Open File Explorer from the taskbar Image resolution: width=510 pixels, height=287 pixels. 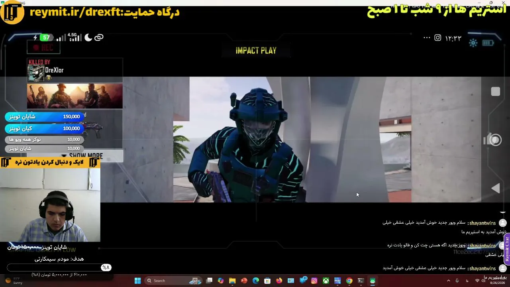232,281
